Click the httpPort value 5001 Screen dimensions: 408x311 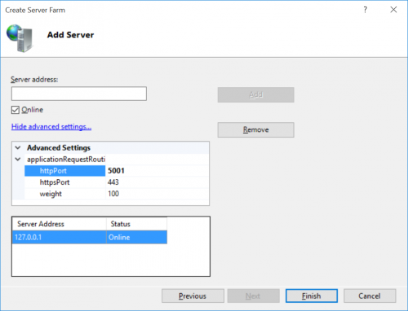(x=116, y=171)
